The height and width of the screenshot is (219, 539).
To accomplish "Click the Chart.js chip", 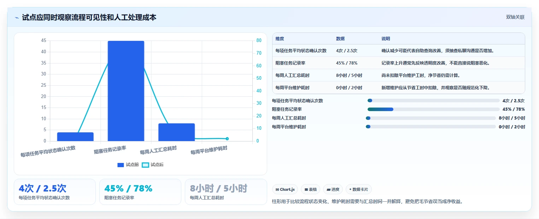I will coord(285,189).
